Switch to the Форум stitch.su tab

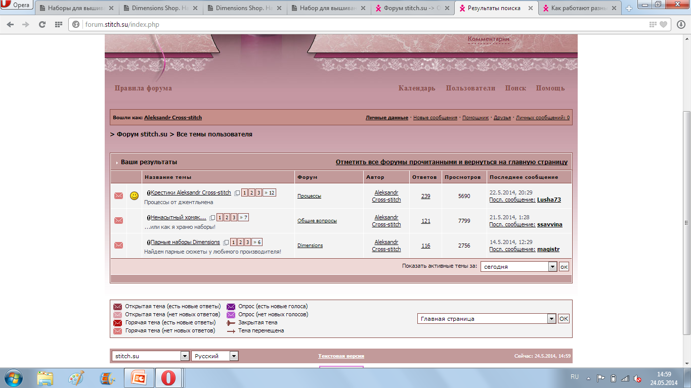(x=412, y=8)
